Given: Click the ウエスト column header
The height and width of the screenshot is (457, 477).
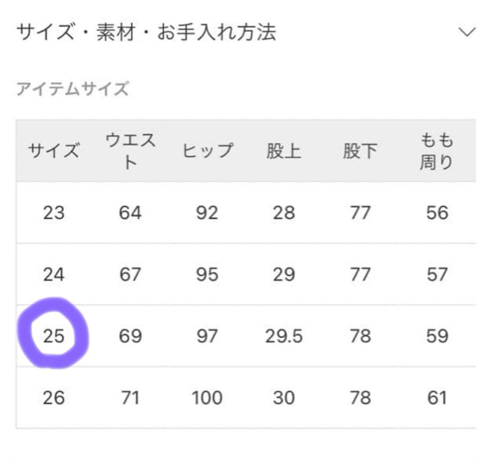Looking at the screenshot, I should point(129,150).
